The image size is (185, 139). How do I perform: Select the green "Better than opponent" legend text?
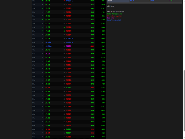pos(114,14)
